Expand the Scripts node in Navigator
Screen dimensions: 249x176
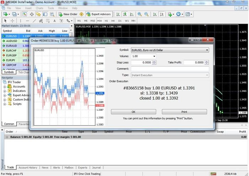(x=5, y=104)
